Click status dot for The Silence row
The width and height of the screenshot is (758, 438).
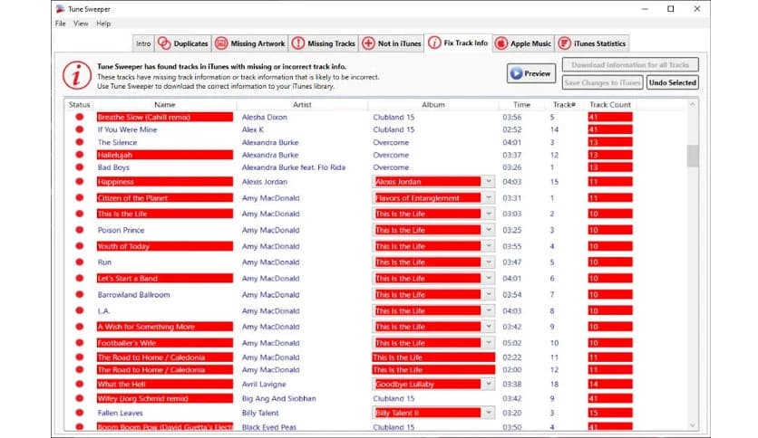click(80, 142)
